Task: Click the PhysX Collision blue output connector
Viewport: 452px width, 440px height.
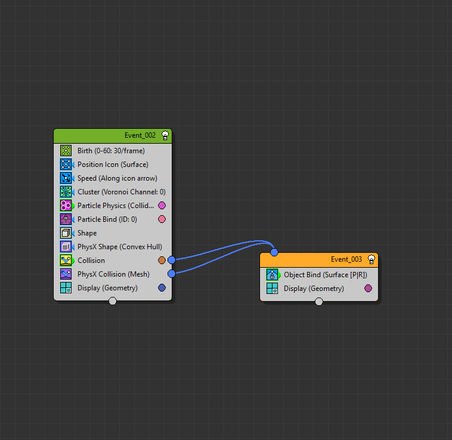Action: click(x=172, y=274)
